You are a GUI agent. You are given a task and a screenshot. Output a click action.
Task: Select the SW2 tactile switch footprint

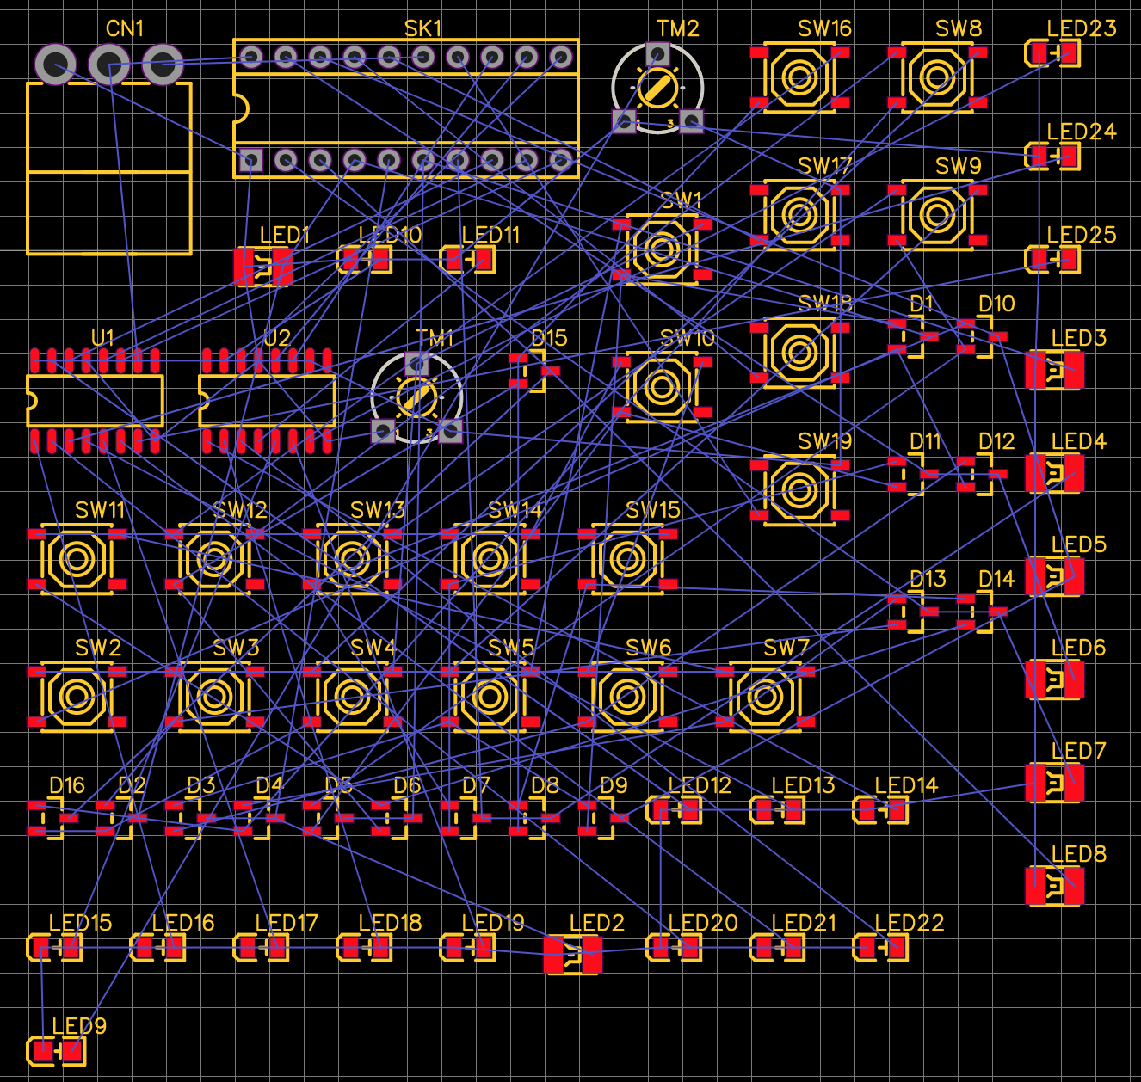click(77, 697)
